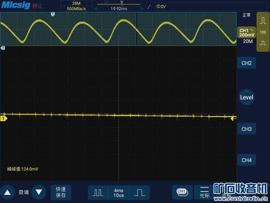270x203 pixels.
Task: Decrease timebase with multi-pulse icon
Action: [98, 193]
